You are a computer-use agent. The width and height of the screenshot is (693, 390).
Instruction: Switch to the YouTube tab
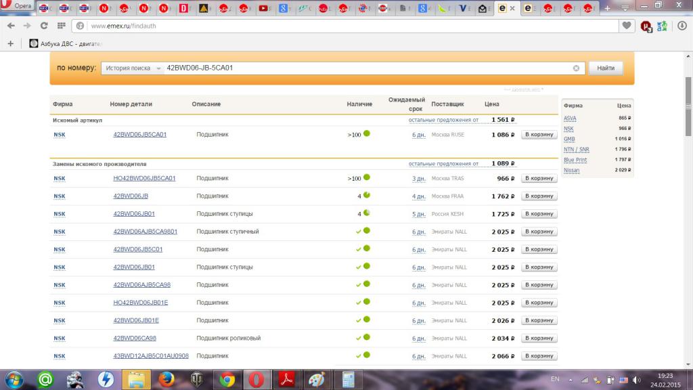(x=264, y=8)
